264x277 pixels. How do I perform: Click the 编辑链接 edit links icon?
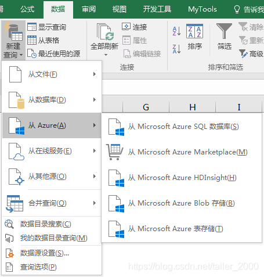[x=127, y=53]
